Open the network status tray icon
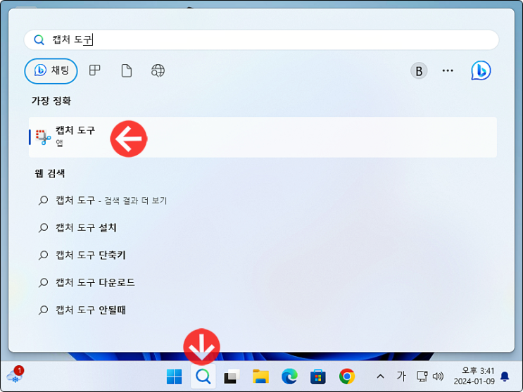Image resolution: width=523 pixels, height=392 pixels. click(x=422, y=377)
